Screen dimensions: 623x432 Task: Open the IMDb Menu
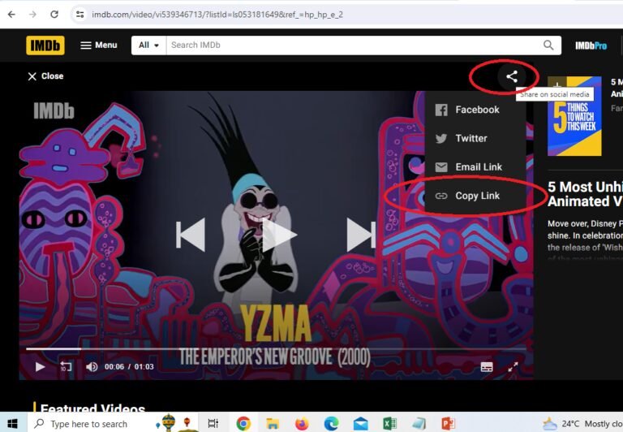[x=99, y=45]
